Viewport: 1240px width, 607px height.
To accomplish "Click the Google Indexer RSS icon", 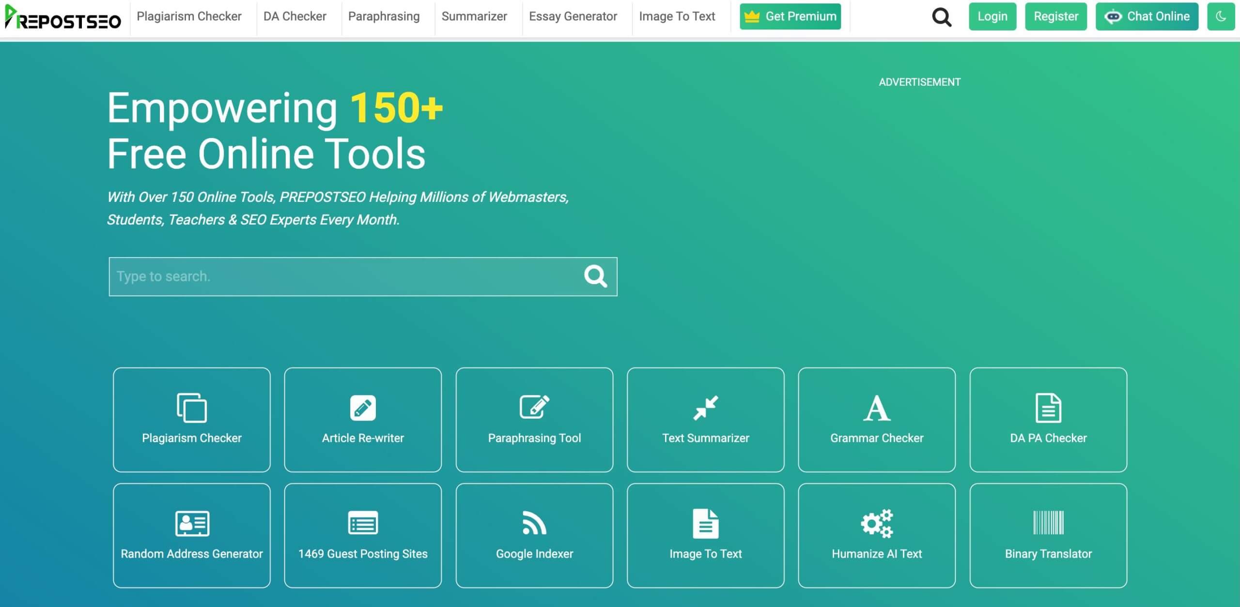I will (x=534, y=523).
